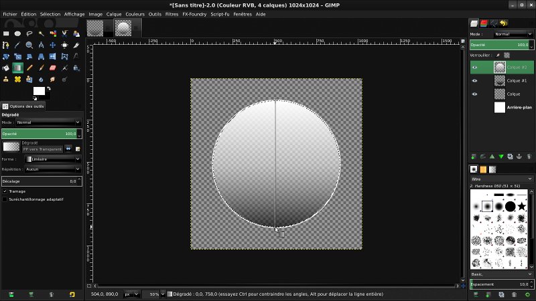Select the Scissors Select tool
Screen dimensions: 536x301
pyautogui.click(x=64, y=33)
